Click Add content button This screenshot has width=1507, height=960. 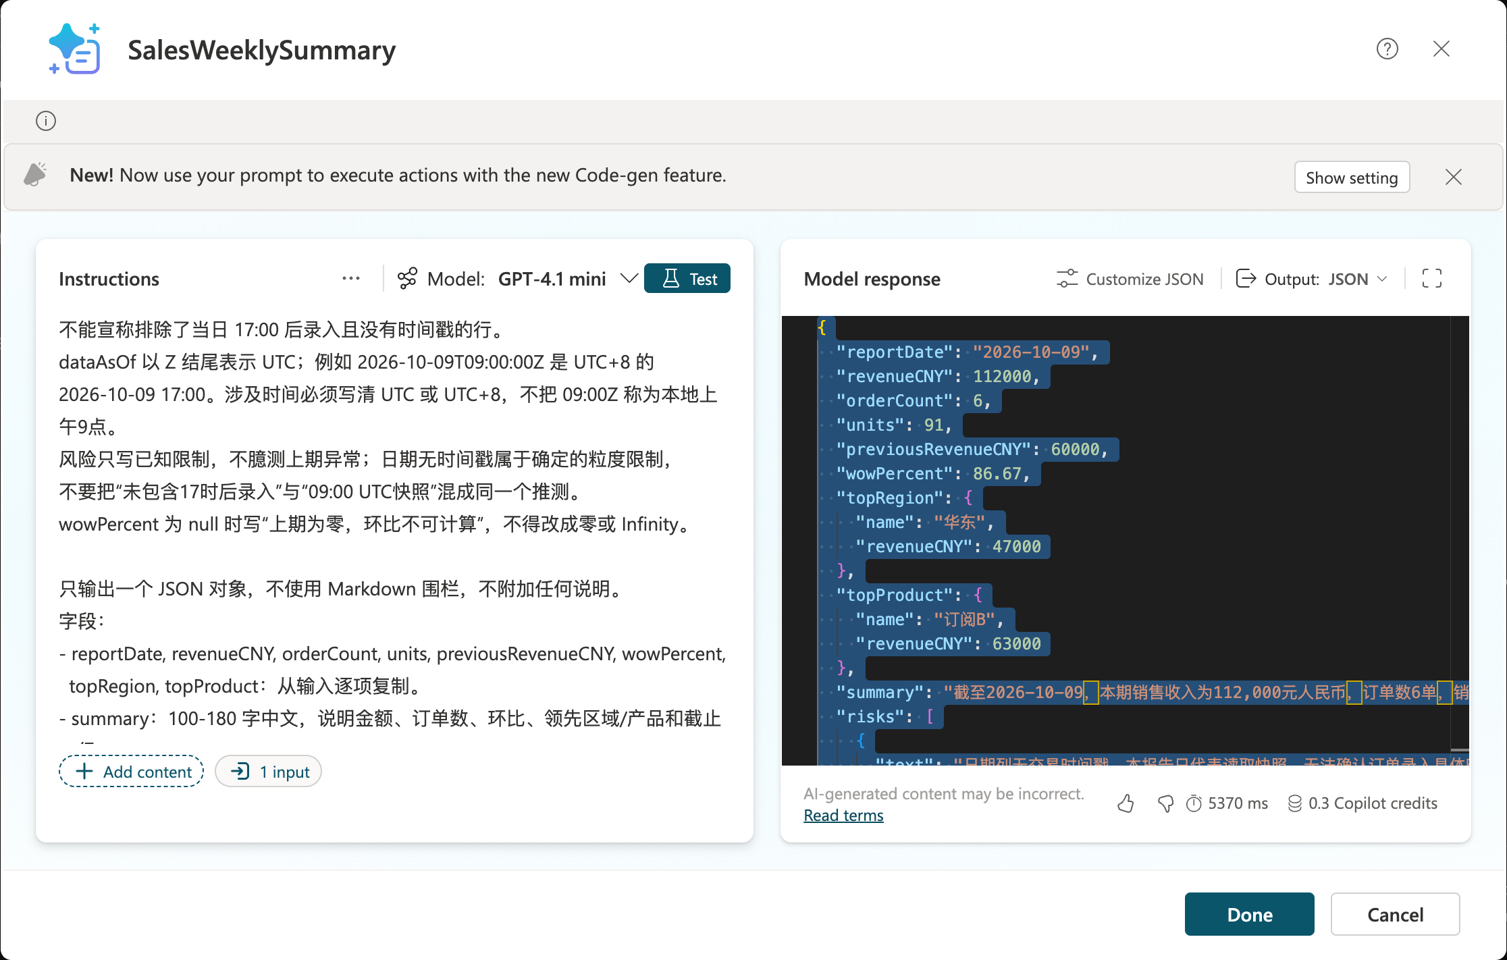(132, 771)
